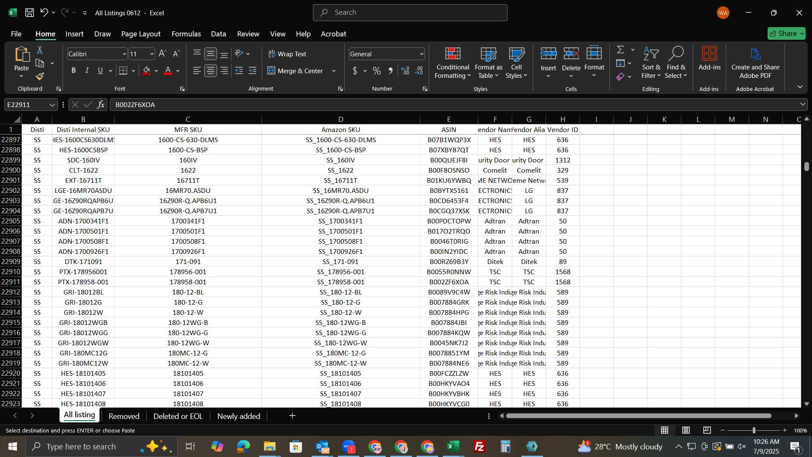Screen dimensions: 812x457
Task: Click the Orientation text angle icon
Action: point(239,54)
